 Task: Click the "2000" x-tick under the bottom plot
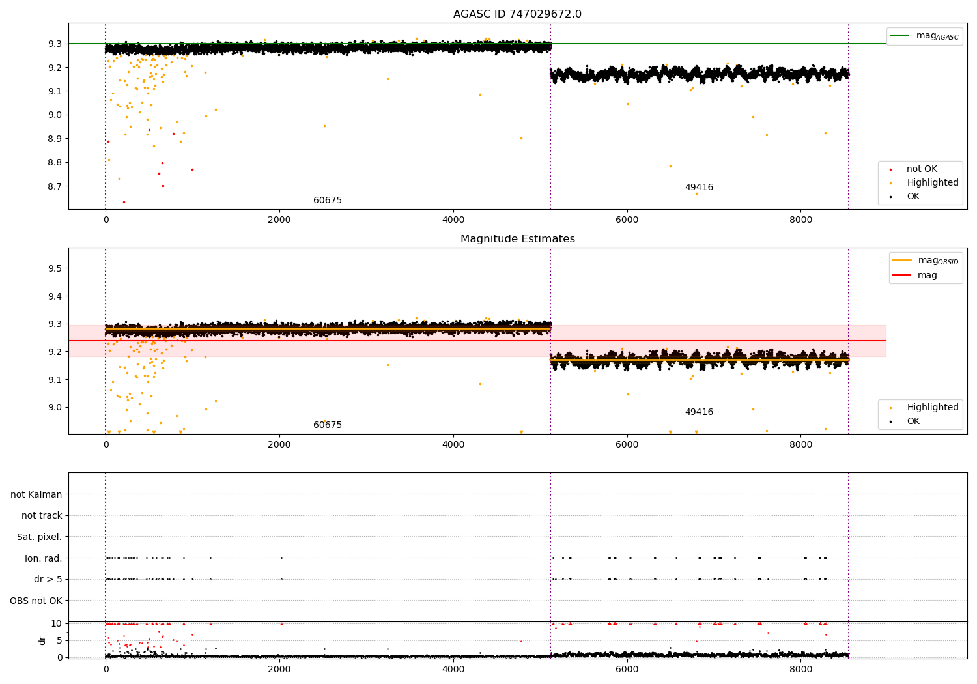point(279,670)
